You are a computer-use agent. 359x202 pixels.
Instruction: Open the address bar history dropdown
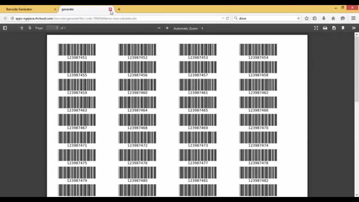coord(223,18)
